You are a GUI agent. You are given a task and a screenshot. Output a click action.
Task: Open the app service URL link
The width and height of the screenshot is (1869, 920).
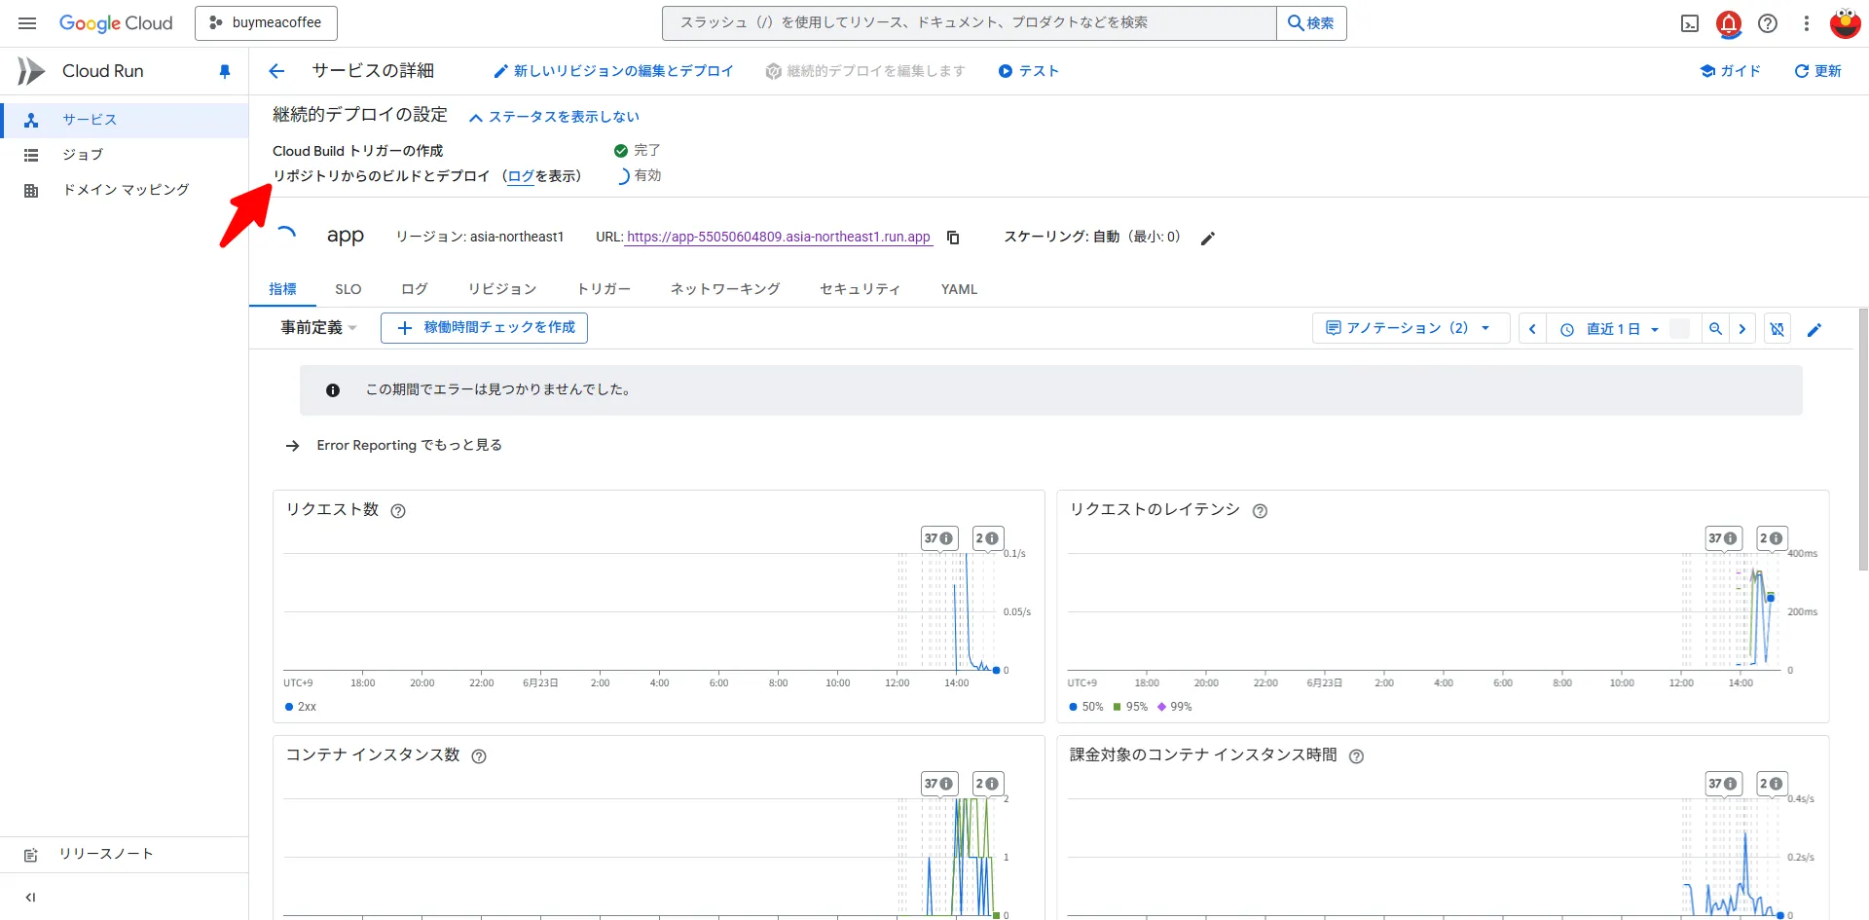pos(779,237)
